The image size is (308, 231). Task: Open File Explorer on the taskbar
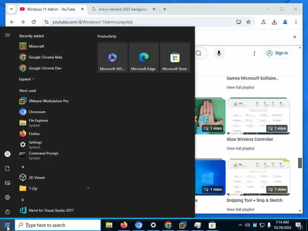109,225
